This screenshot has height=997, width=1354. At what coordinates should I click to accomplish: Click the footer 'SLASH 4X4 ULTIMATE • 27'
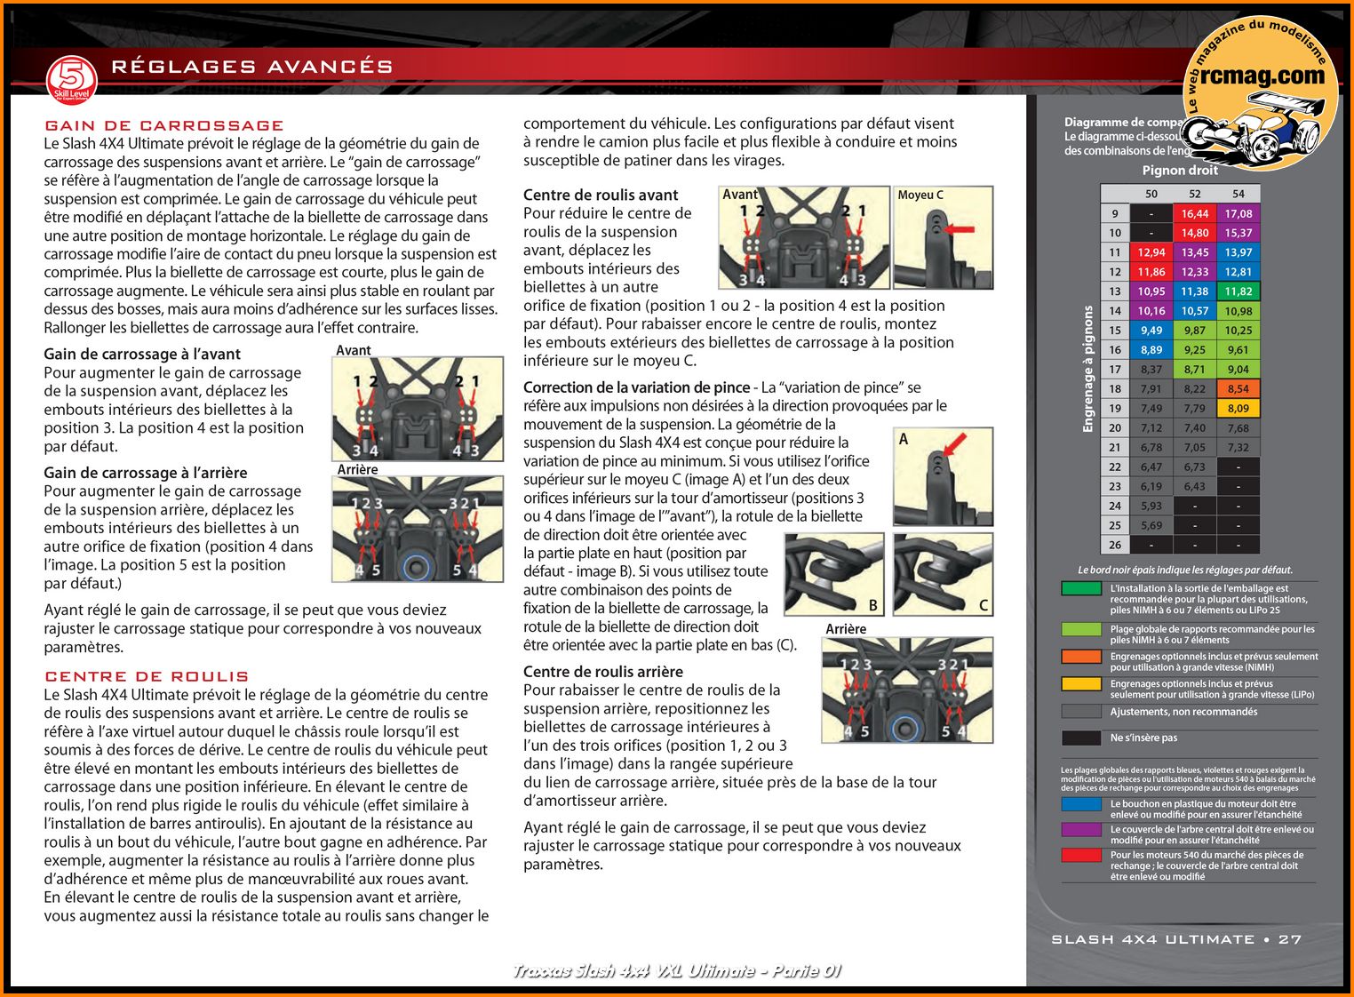pyautogui.click(x=1176, y=939)
